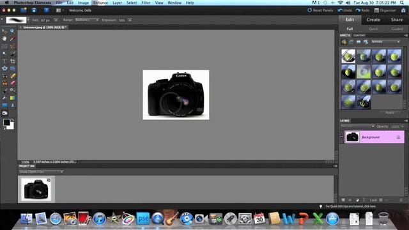409x230 pixels.
Task: Open the Range Midtones dropdown
Action: point(87,20)
